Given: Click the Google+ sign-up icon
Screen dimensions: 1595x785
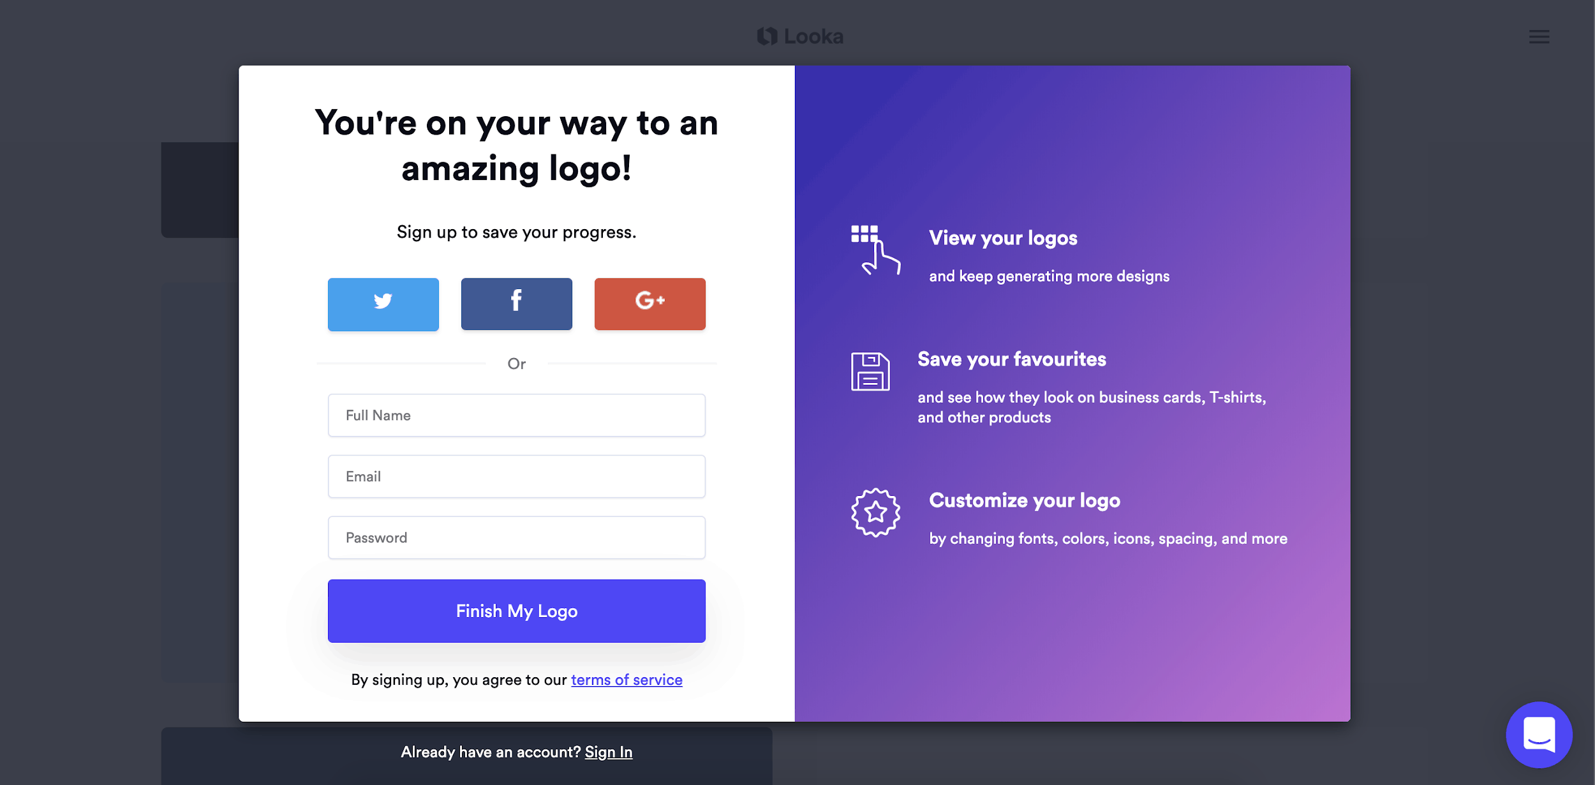Looking at the screenshot, I should click(649, 303).
